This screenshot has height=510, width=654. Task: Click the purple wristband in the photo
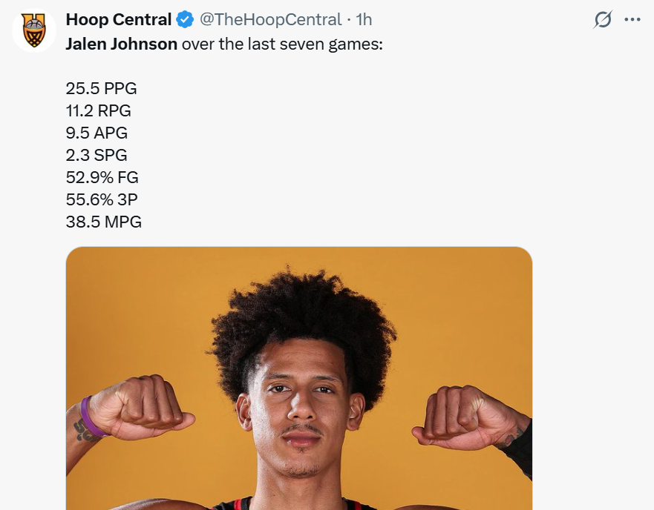coord(91,417)
